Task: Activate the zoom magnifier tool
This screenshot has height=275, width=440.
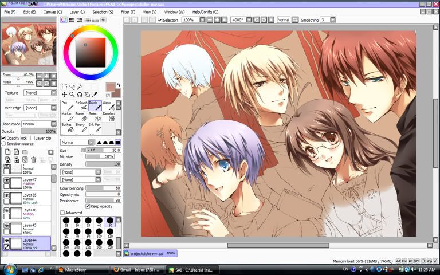Action: [x=72, y=95]
